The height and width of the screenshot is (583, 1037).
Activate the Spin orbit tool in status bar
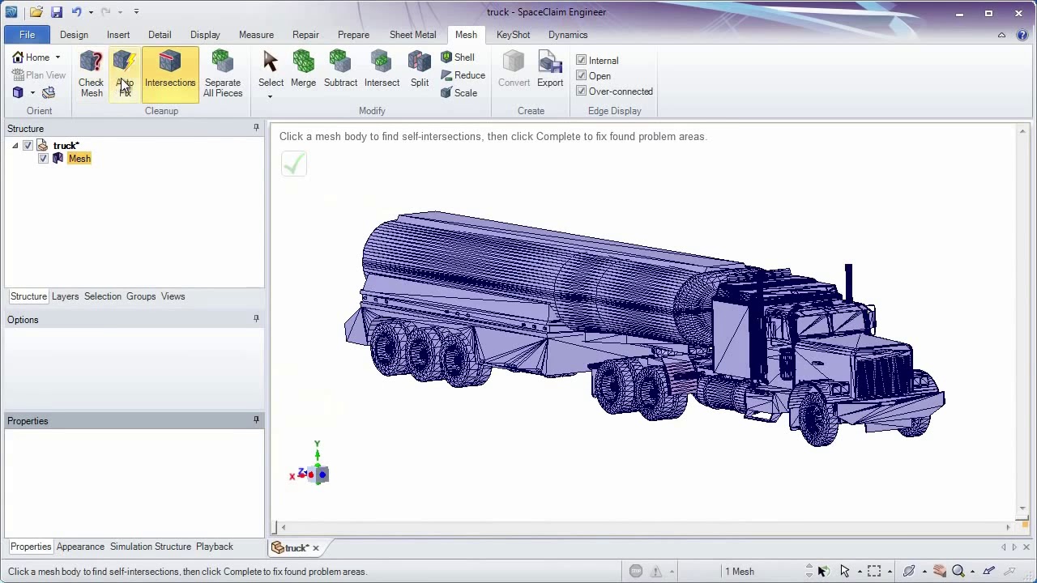tap(909, 571)
